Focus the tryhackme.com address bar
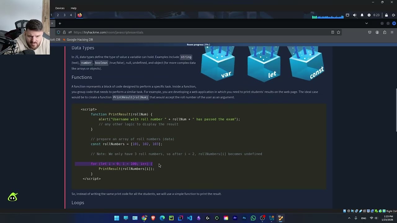The height and width of the screenshot is (223, 397). coord(198,32)
